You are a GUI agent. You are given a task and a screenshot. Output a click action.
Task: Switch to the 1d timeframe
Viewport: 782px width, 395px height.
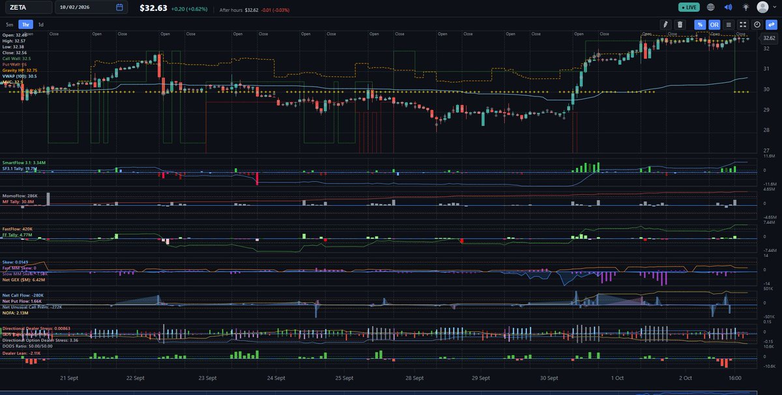click(x=41, y=25)
